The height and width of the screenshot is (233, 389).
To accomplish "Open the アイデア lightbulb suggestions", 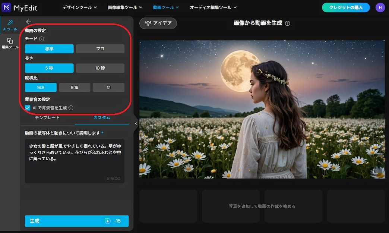I will tap(158, 23).
